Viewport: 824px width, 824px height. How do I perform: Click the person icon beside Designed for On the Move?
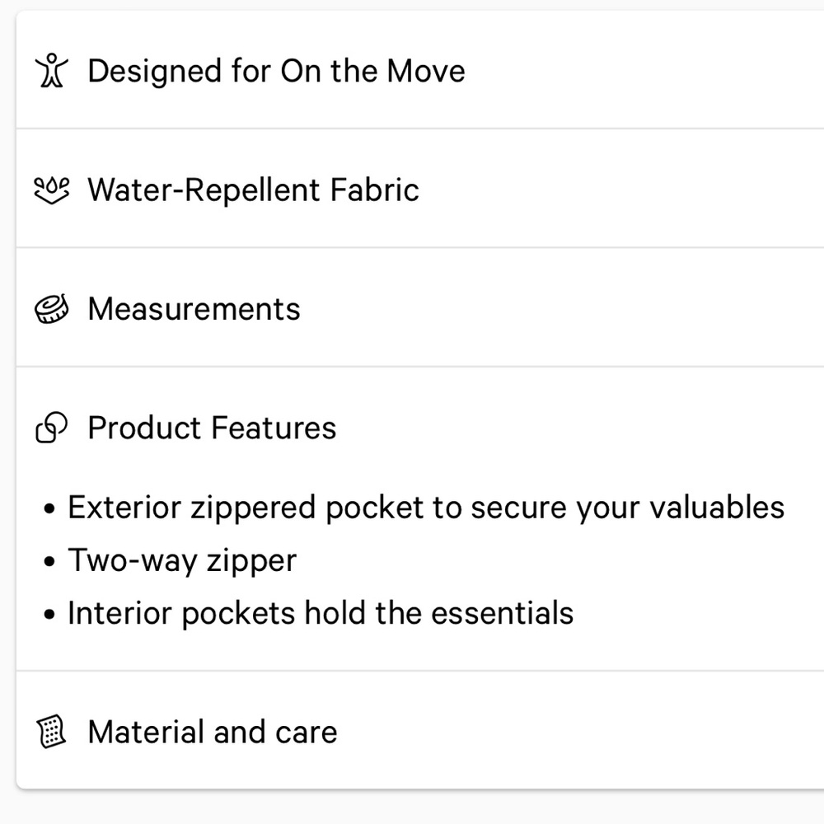click(51, 71)
